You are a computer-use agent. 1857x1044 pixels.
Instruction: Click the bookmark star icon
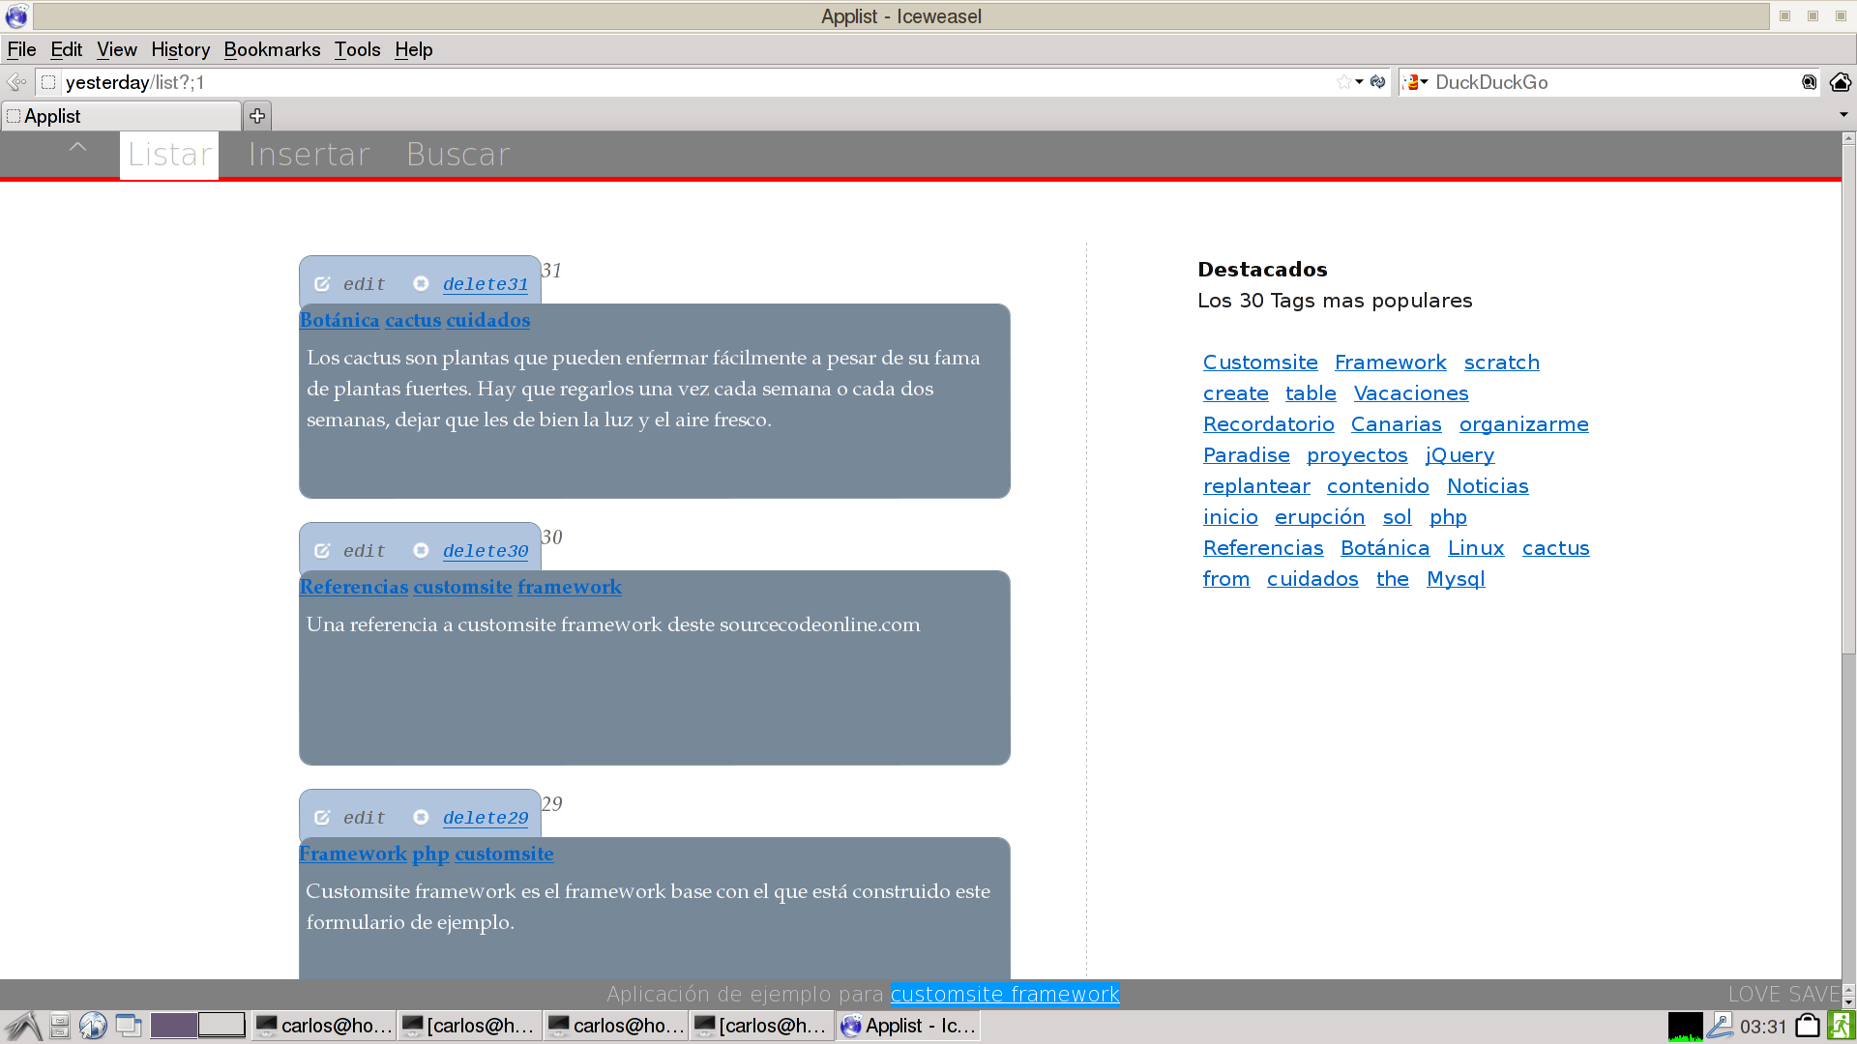pos(1343,82)
